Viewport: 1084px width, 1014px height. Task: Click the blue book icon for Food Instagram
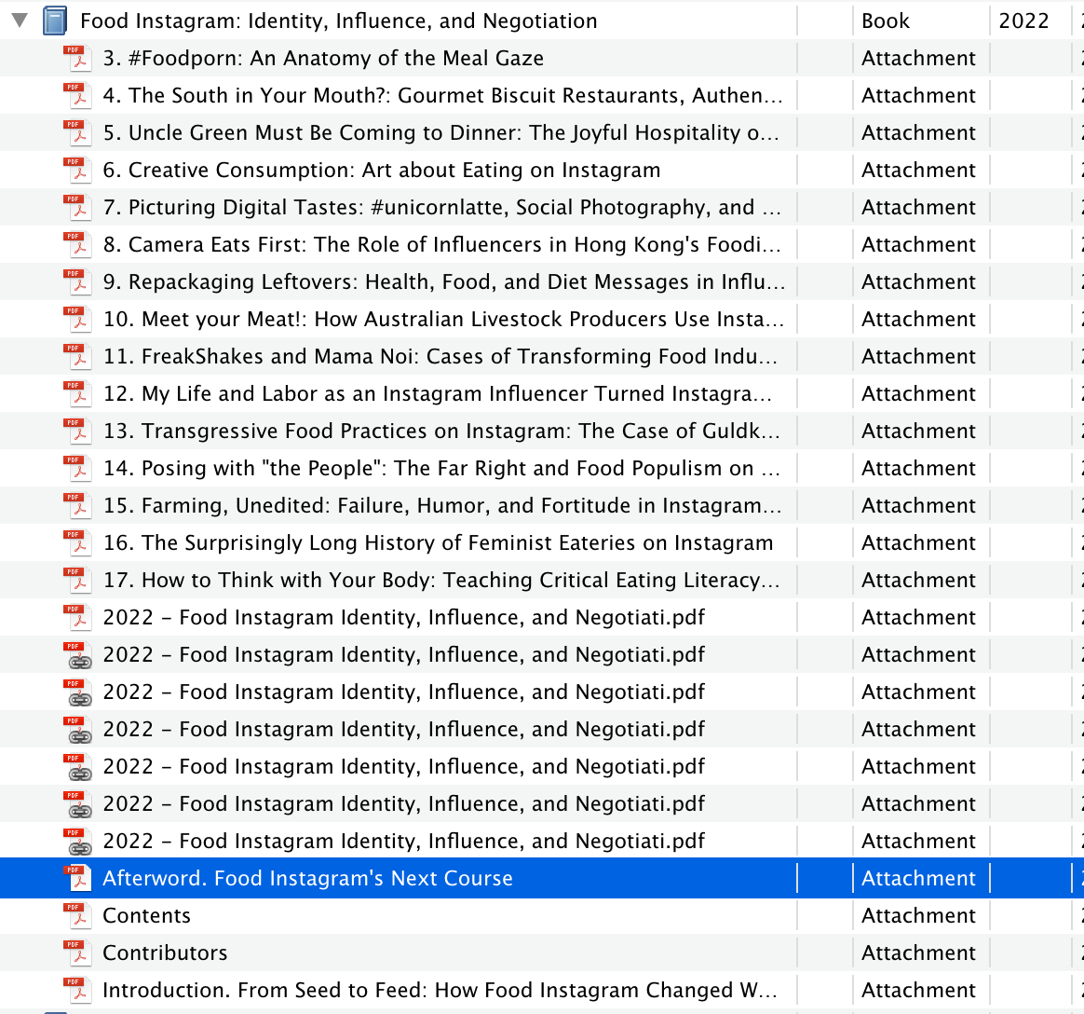click(x=55, y=21)
